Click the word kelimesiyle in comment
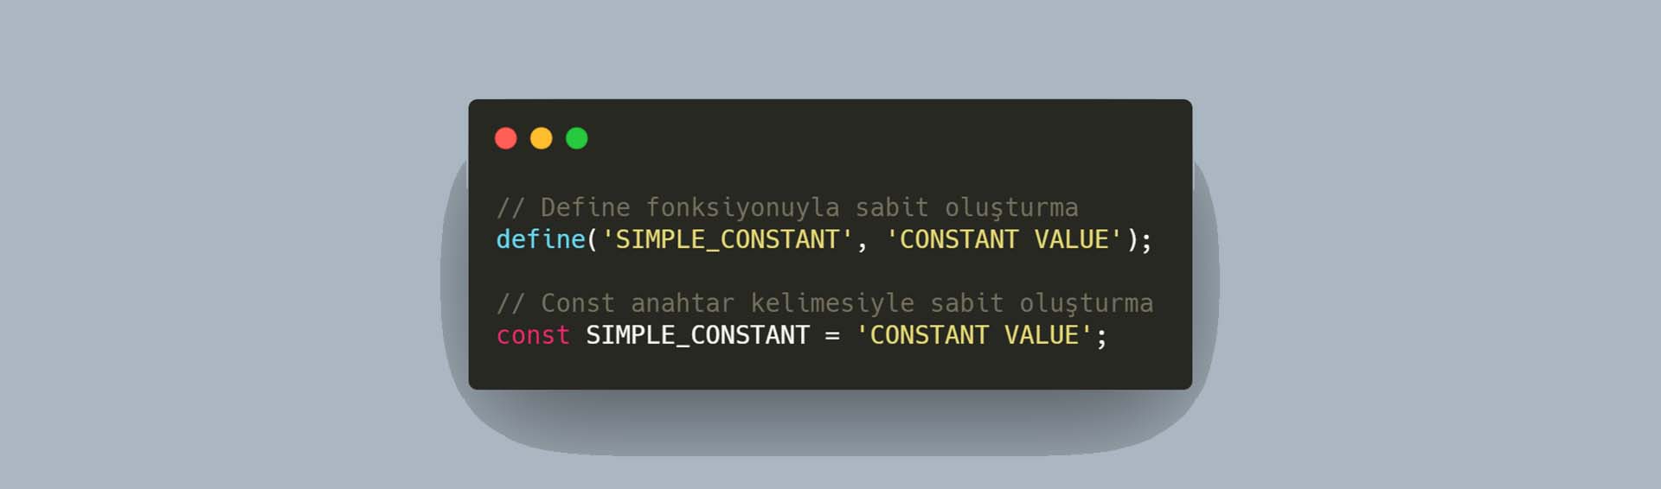 [x=832, y=303]
